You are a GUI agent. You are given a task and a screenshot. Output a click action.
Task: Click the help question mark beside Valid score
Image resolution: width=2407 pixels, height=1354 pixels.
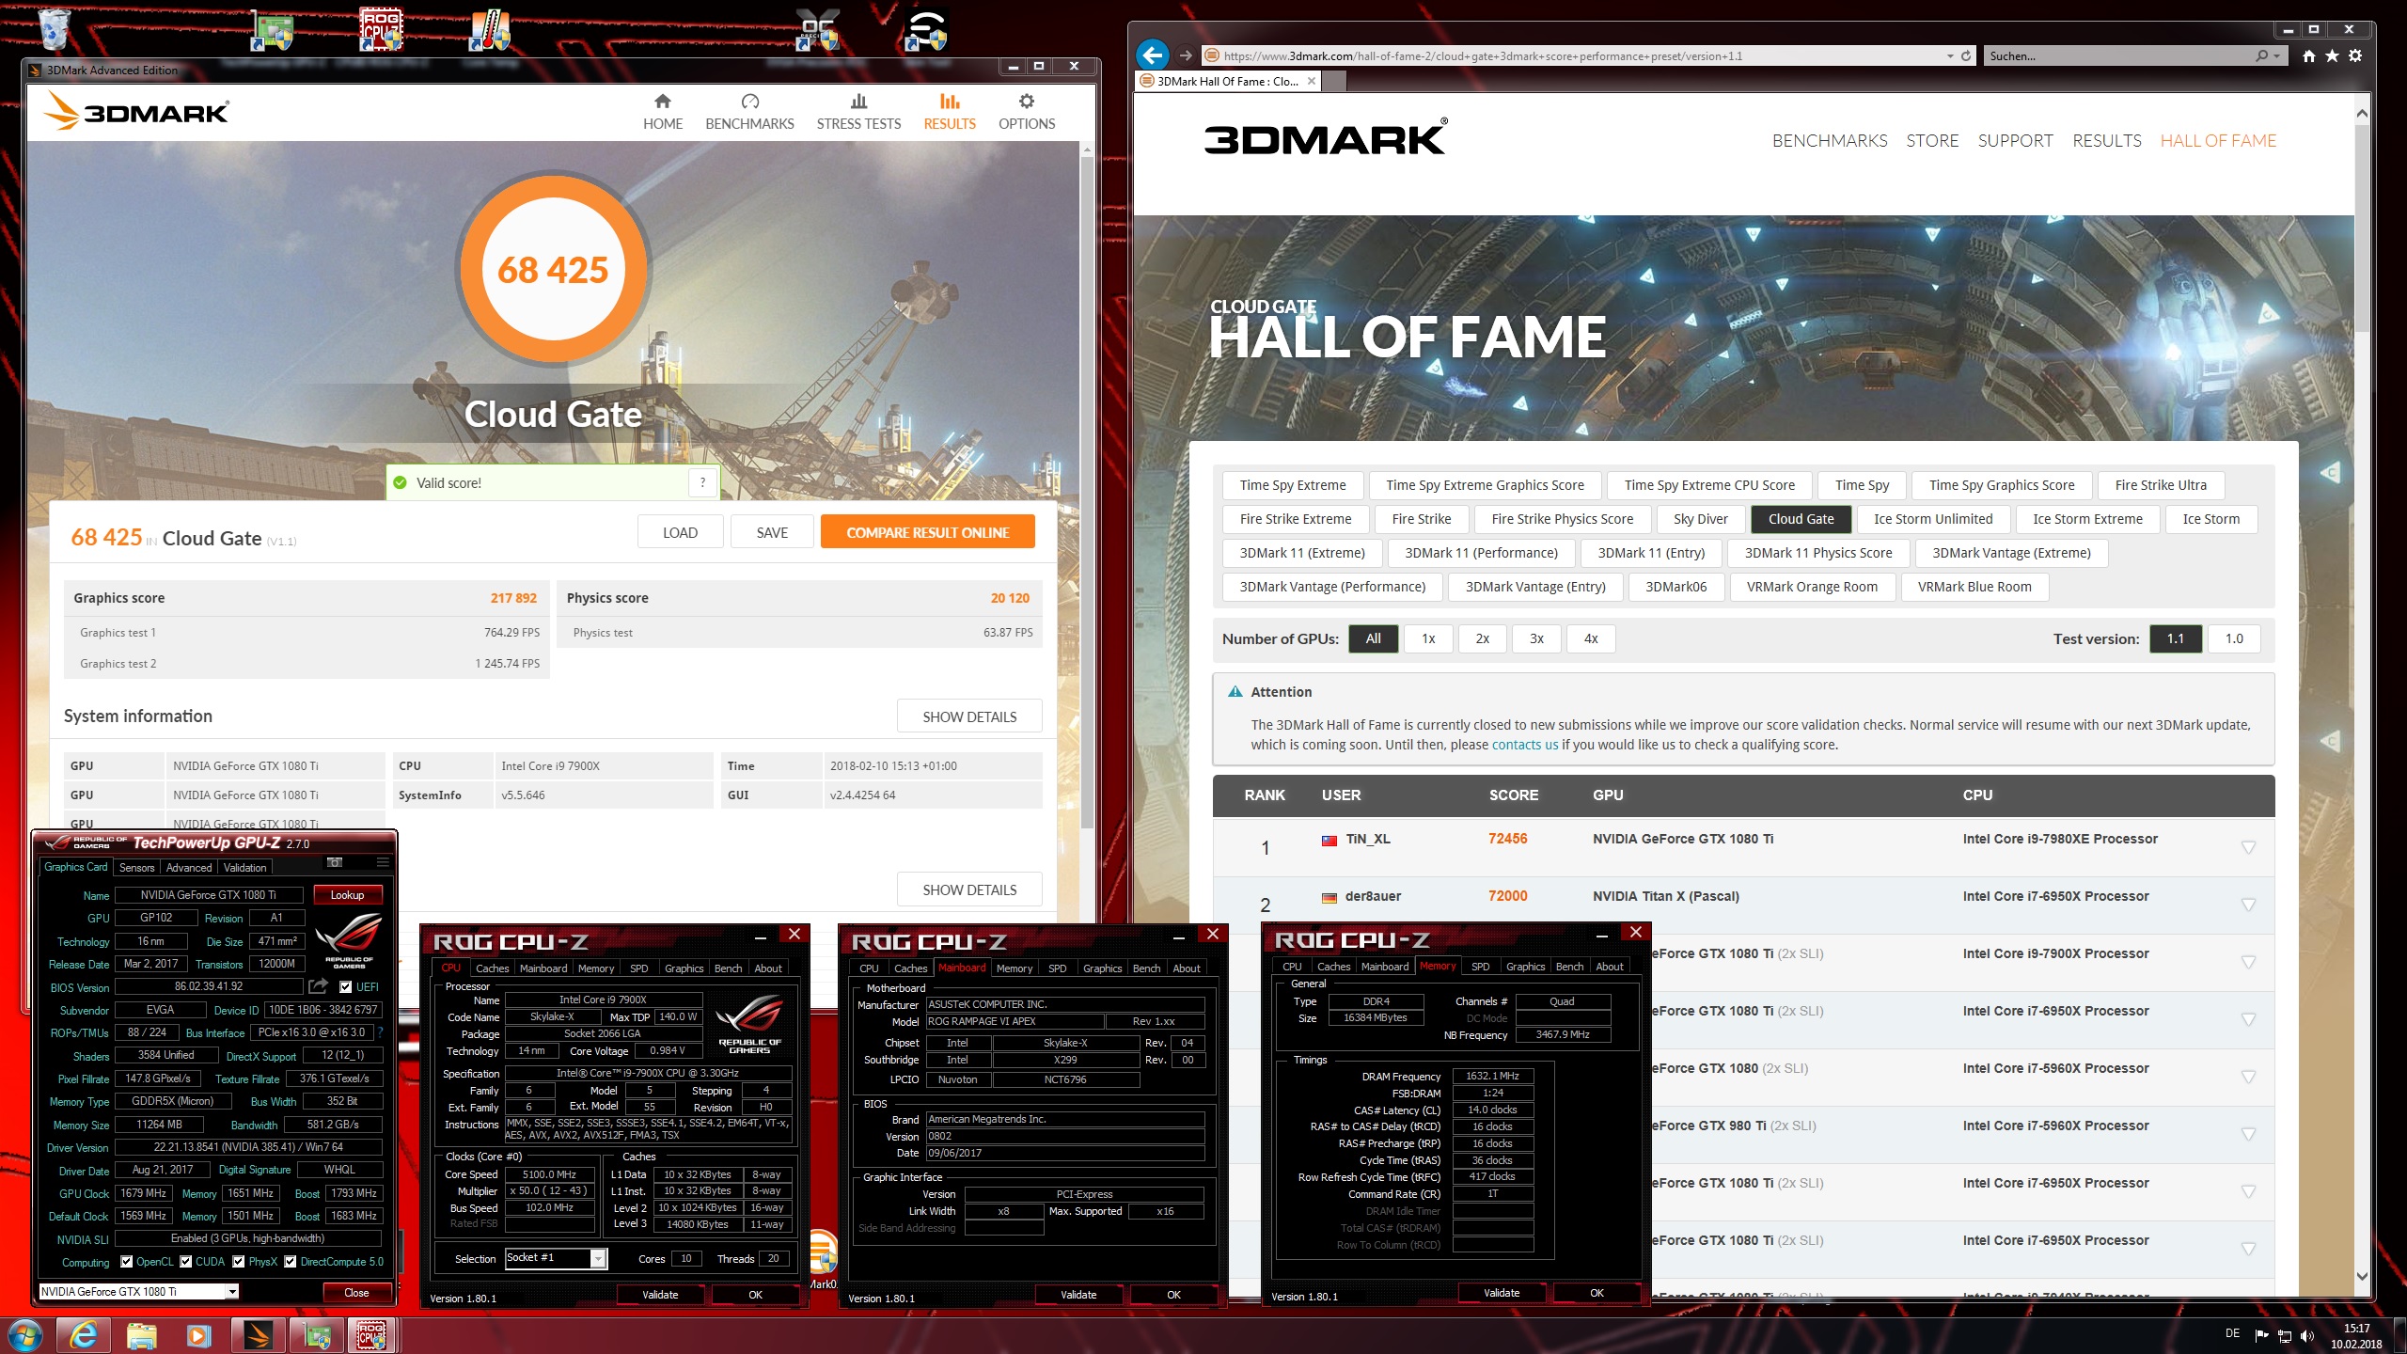click(x=702, y=483)
